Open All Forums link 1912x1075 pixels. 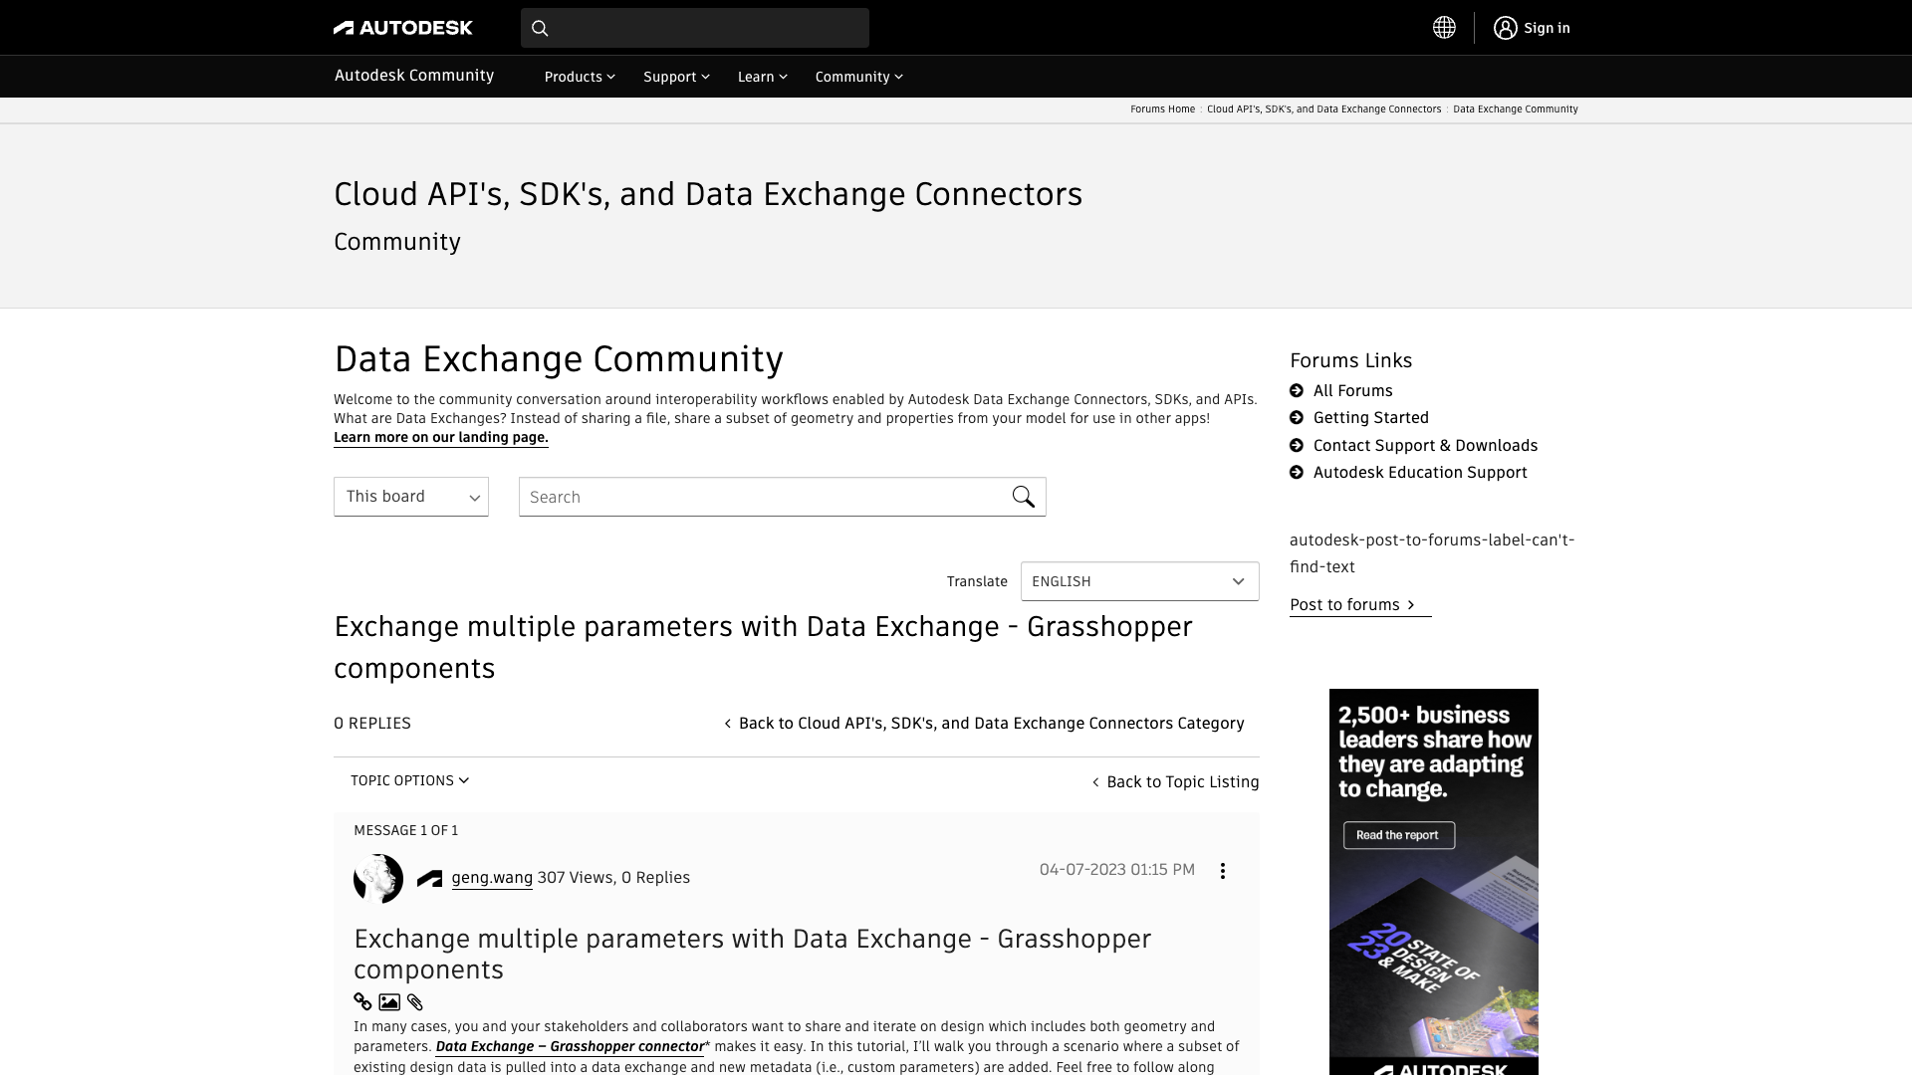click(x=1352, y=391)
